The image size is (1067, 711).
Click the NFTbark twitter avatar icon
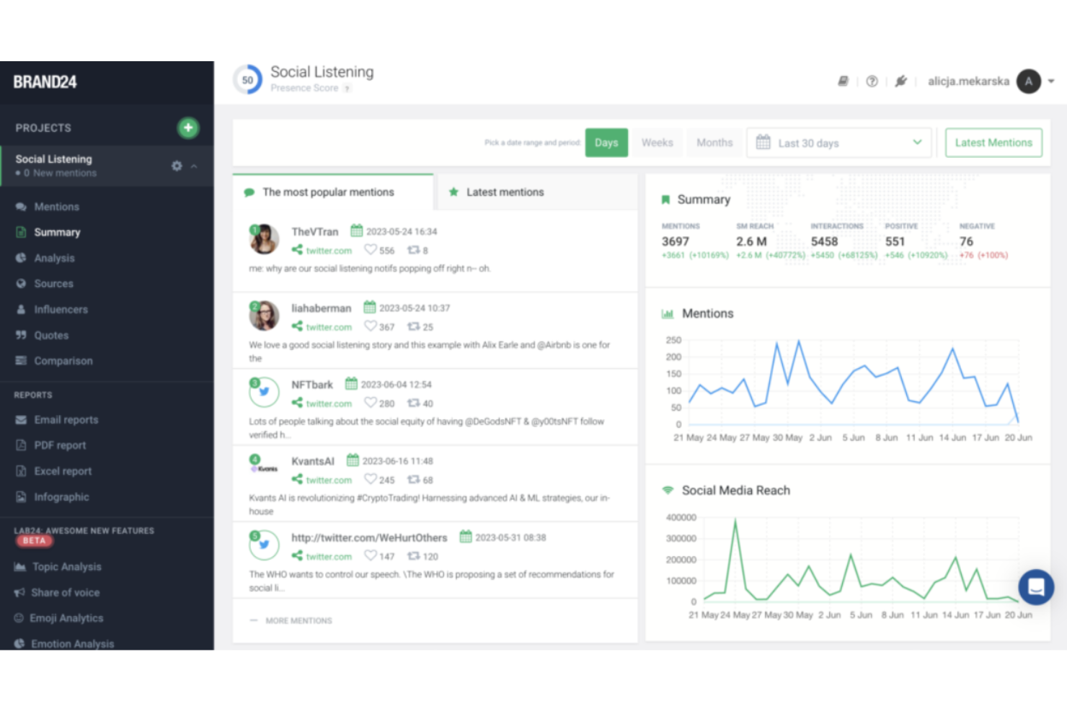click(264, 392)
